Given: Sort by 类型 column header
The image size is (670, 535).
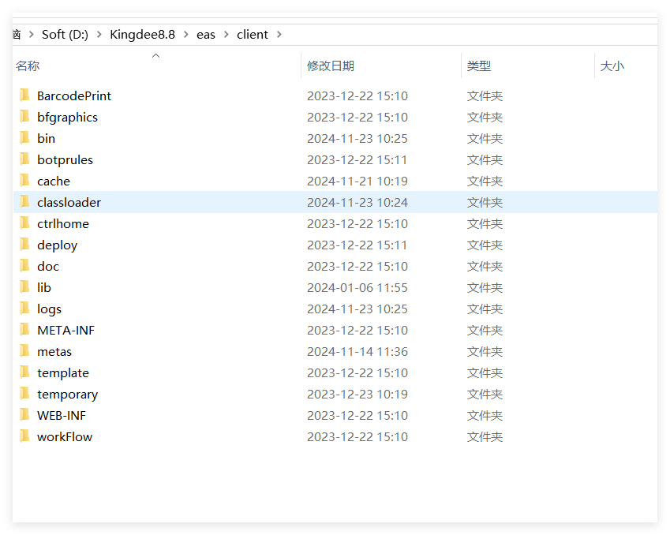Looking at the screenshot, I should click(x=478, y=65).
